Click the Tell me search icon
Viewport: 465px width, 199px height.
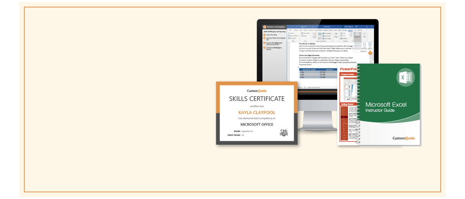[355, 30]
